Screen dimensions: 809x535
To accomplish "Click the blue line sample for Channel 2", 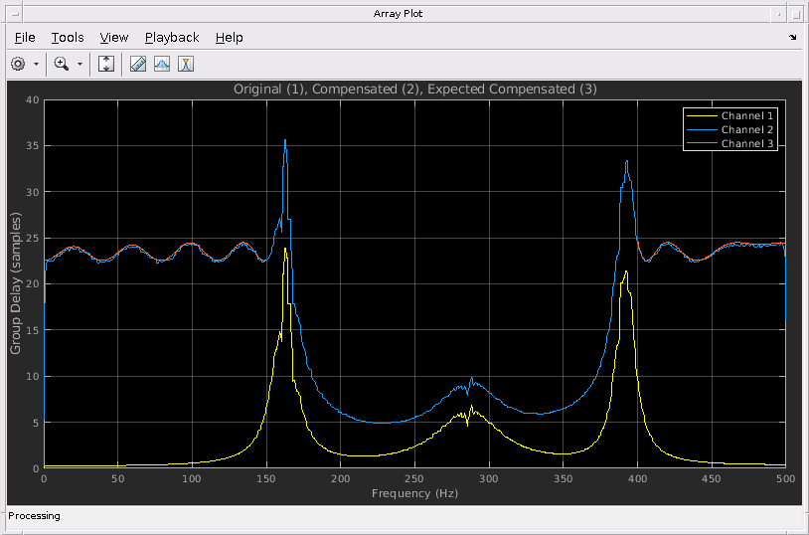I will coord(702,129).
